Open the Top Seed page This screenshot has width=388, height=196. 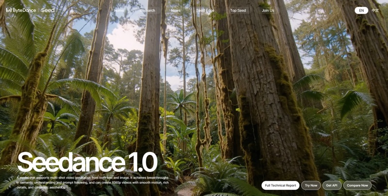pos(238,11)
